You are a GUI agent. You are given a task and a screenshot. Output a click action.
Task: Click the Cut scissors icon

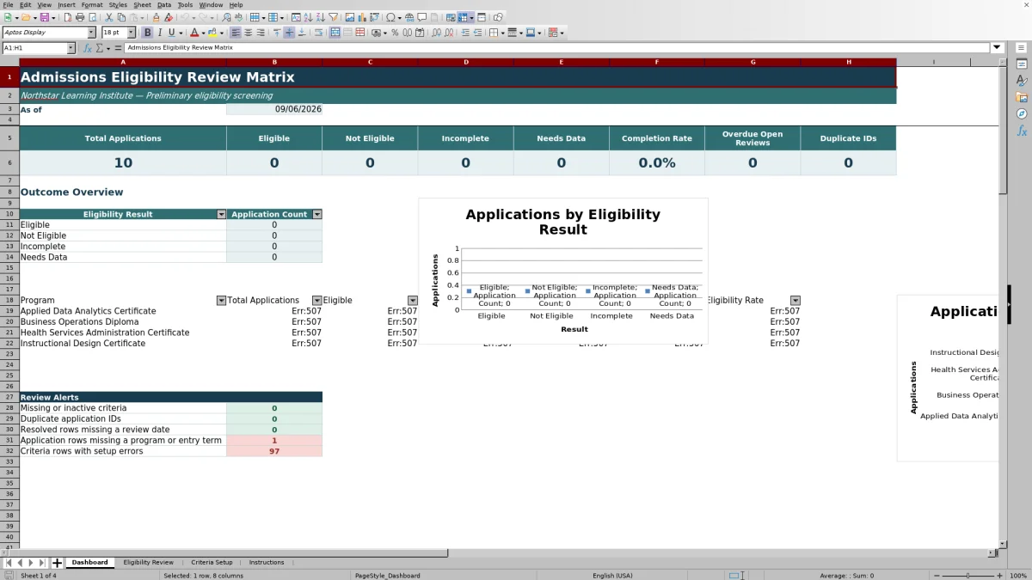pos(108,17)
